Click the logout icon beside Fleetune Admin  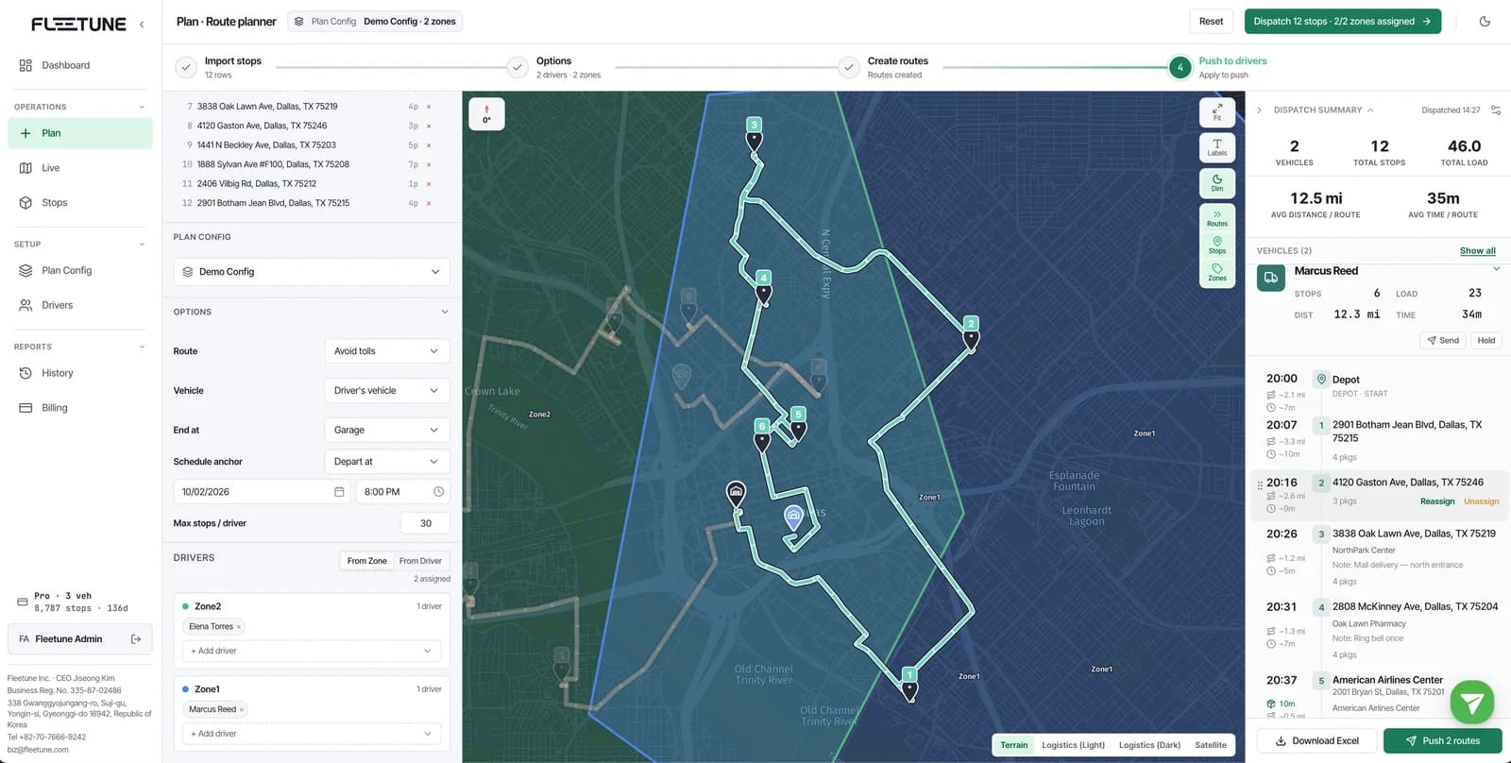(x=136, y=639)
